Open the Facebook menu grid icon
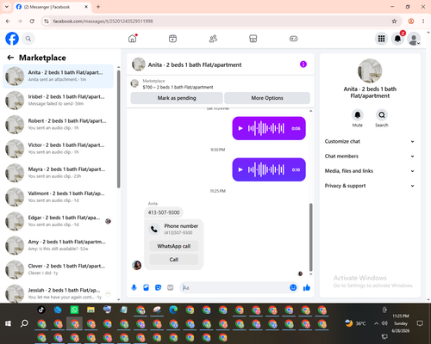Screen dimensions: 431x344 [x=381, y=39]
